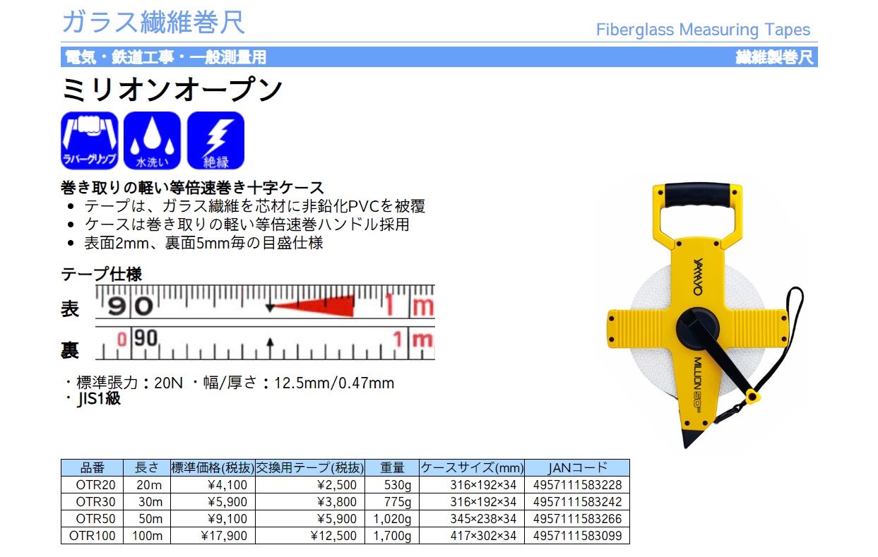Viewport: 878px width, 557px height.
Task: Click the 幅/厚さ：12.5mm/0.47mm spec text
Action: pos(298,383)
